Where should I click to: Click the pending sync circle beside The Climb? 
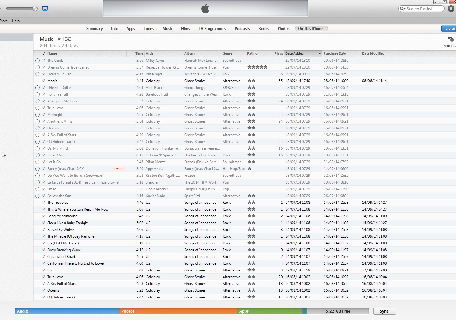coord(37,61)
